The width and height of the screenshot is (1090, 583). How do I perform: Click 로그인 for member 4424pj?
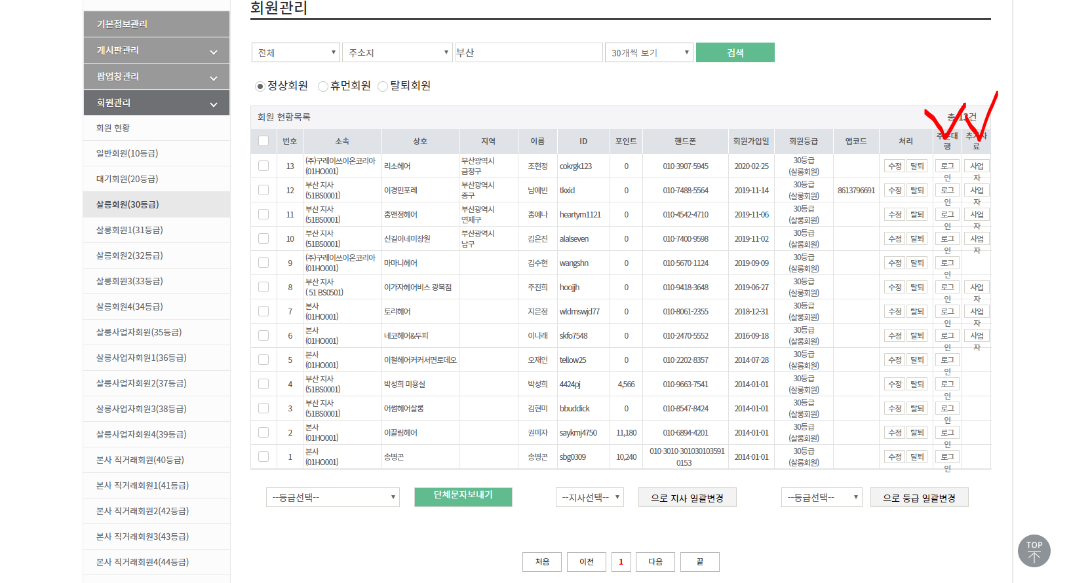tap(947, 384)
